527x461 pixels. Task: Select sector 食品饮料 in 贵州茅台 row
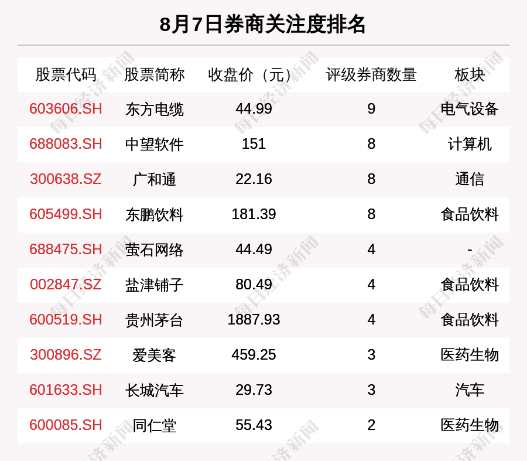[x=470, y=319]
